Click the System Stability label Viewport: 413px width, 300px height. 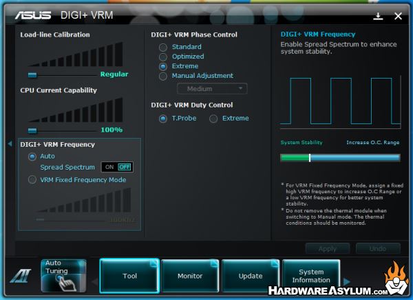click(301, 143)
